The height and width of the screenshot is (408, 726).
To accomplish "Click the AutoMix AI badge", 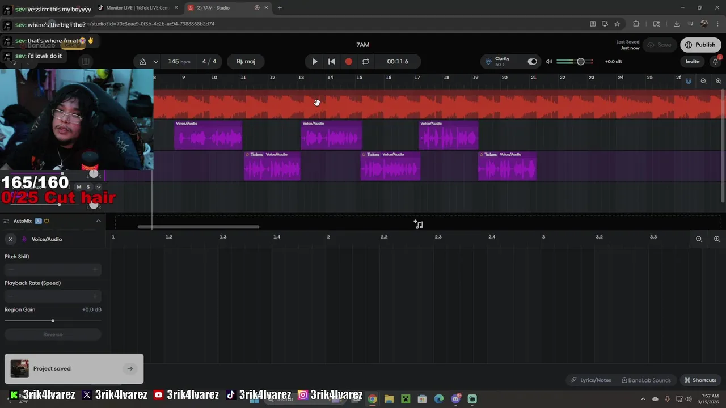I will [x=39, y=221].
